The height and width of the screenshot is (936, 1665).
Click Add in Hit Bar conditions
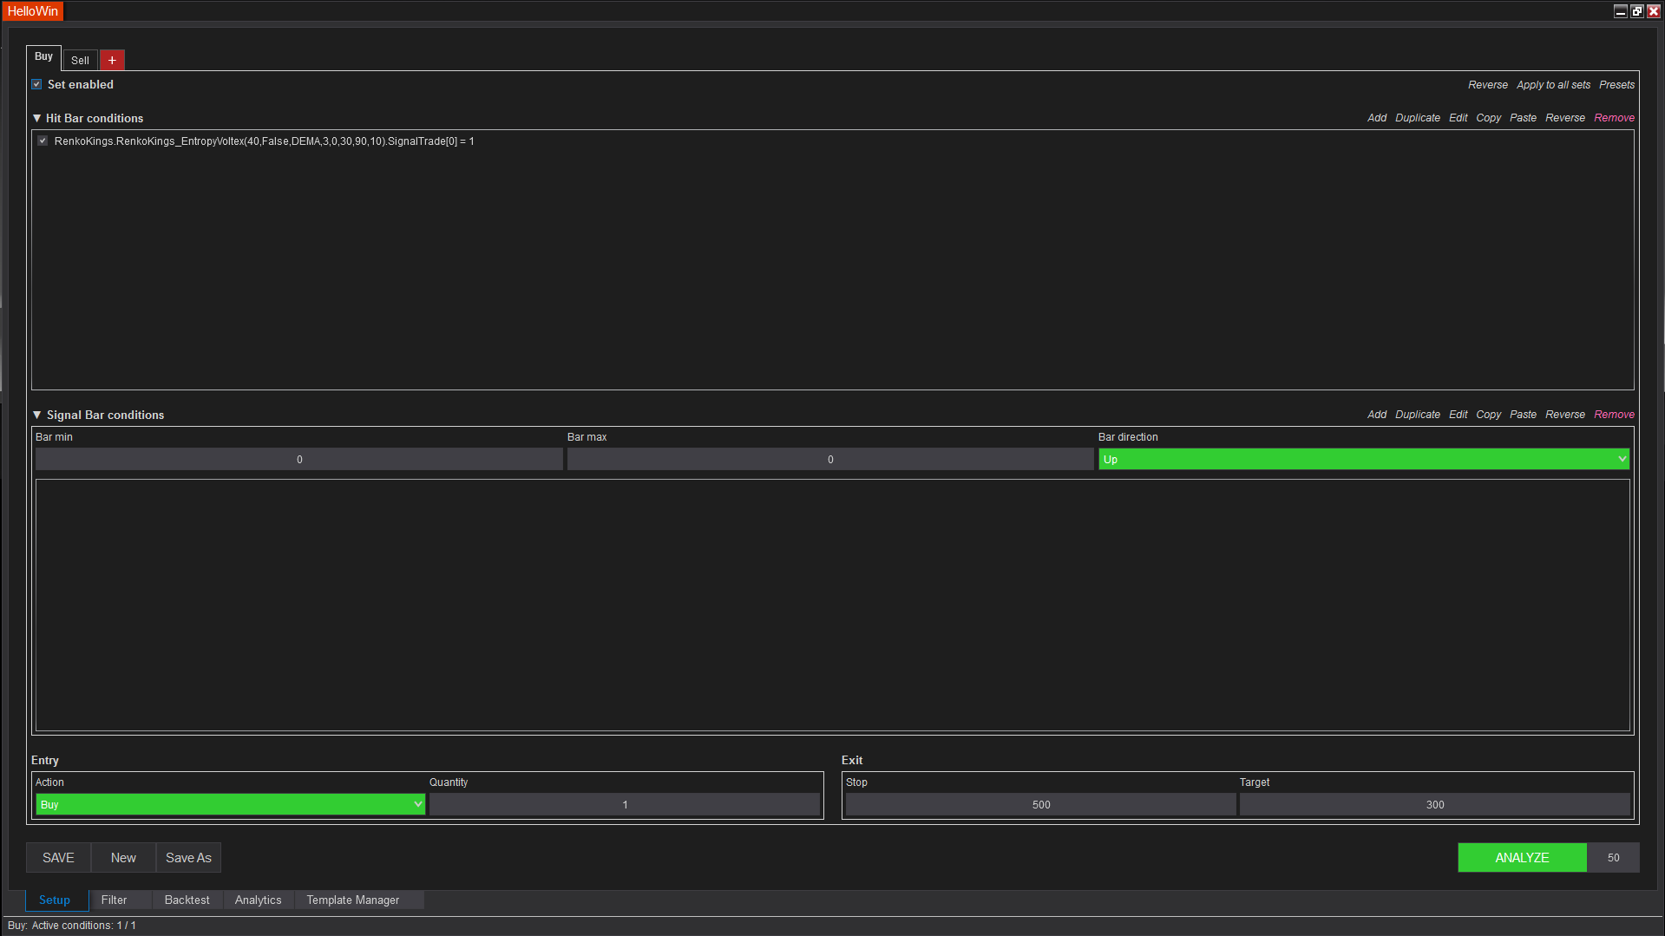(1376, 118)
